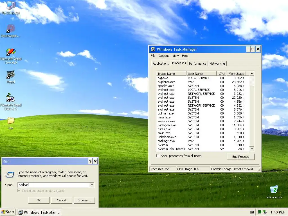Image resolution: width=288 pixels, height=216 pixels.
Task: Close the Run dialog with X
Action: [x=95, y=161]
